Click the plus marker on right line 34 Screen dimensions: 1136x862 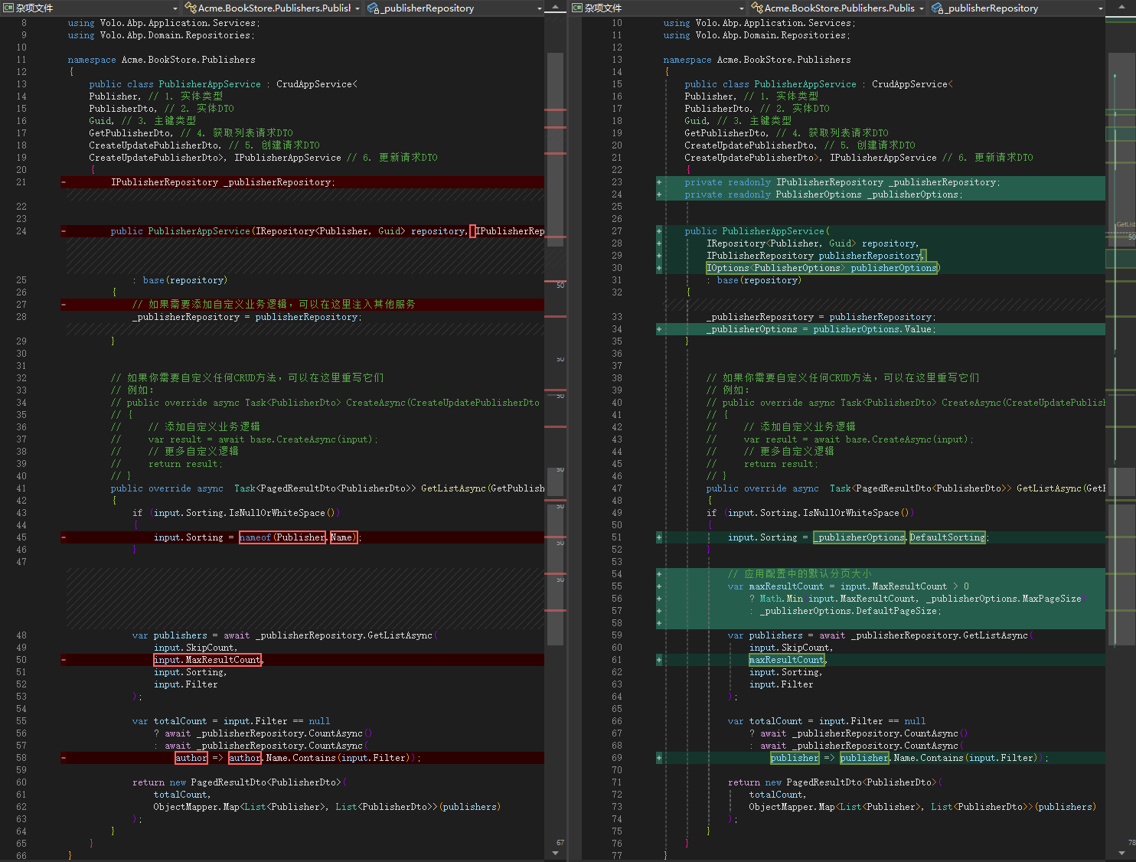click(659, 329)
